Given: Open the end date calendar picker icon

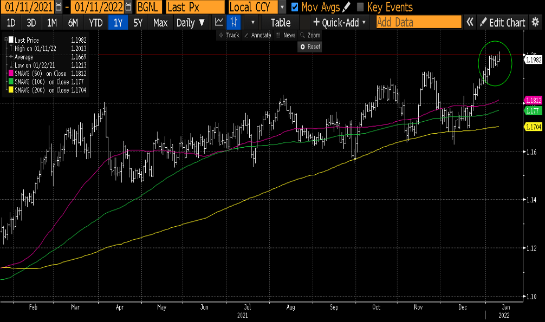Looking at the screenshot, I should coord(128,7).
